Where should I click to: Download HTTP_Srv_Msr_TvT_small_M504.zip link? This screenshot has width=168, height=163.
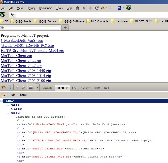point(32,51)
